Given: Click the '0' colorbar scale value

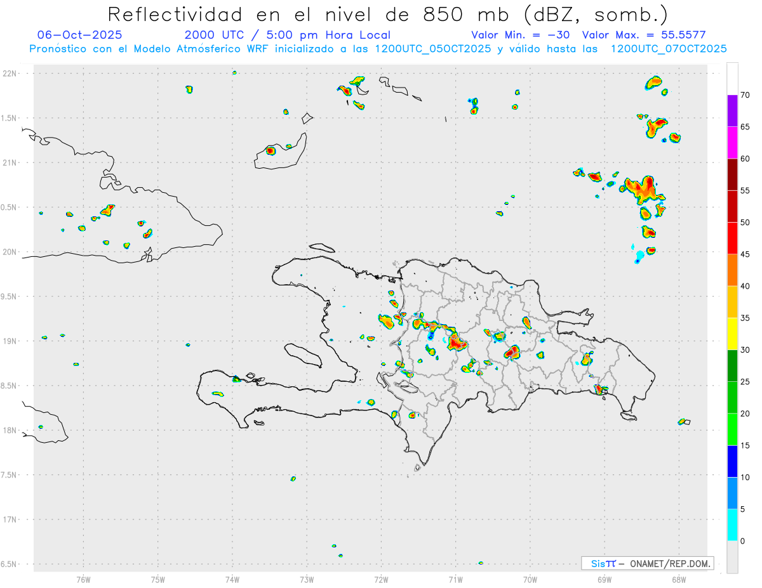Looking at the screenshot, I should pyautogui.click(x=742, y=541).
